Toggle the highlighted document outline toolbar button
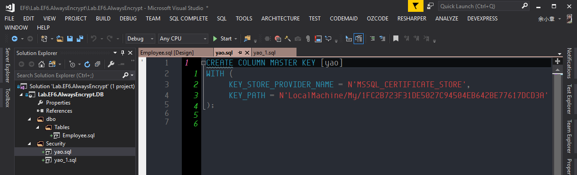The width and height of the screenshot is (577, 175). [359, 39]
